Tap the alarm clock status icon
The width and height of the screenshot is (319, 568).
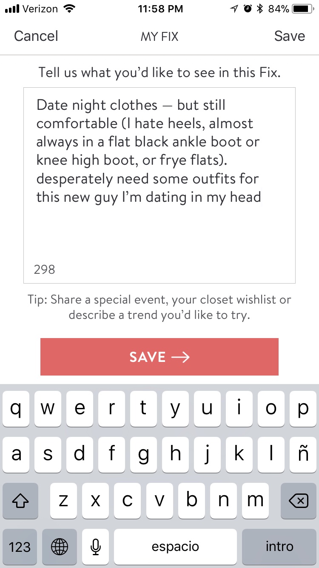[x=248, y=9]
